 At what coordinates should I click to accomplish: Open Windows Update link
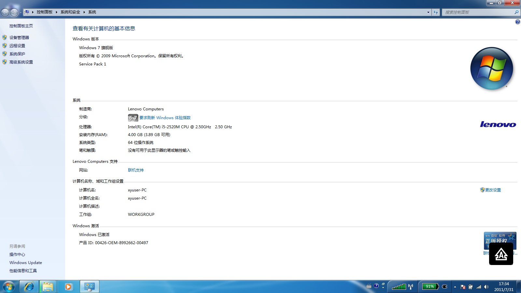[x=26, y=263]
